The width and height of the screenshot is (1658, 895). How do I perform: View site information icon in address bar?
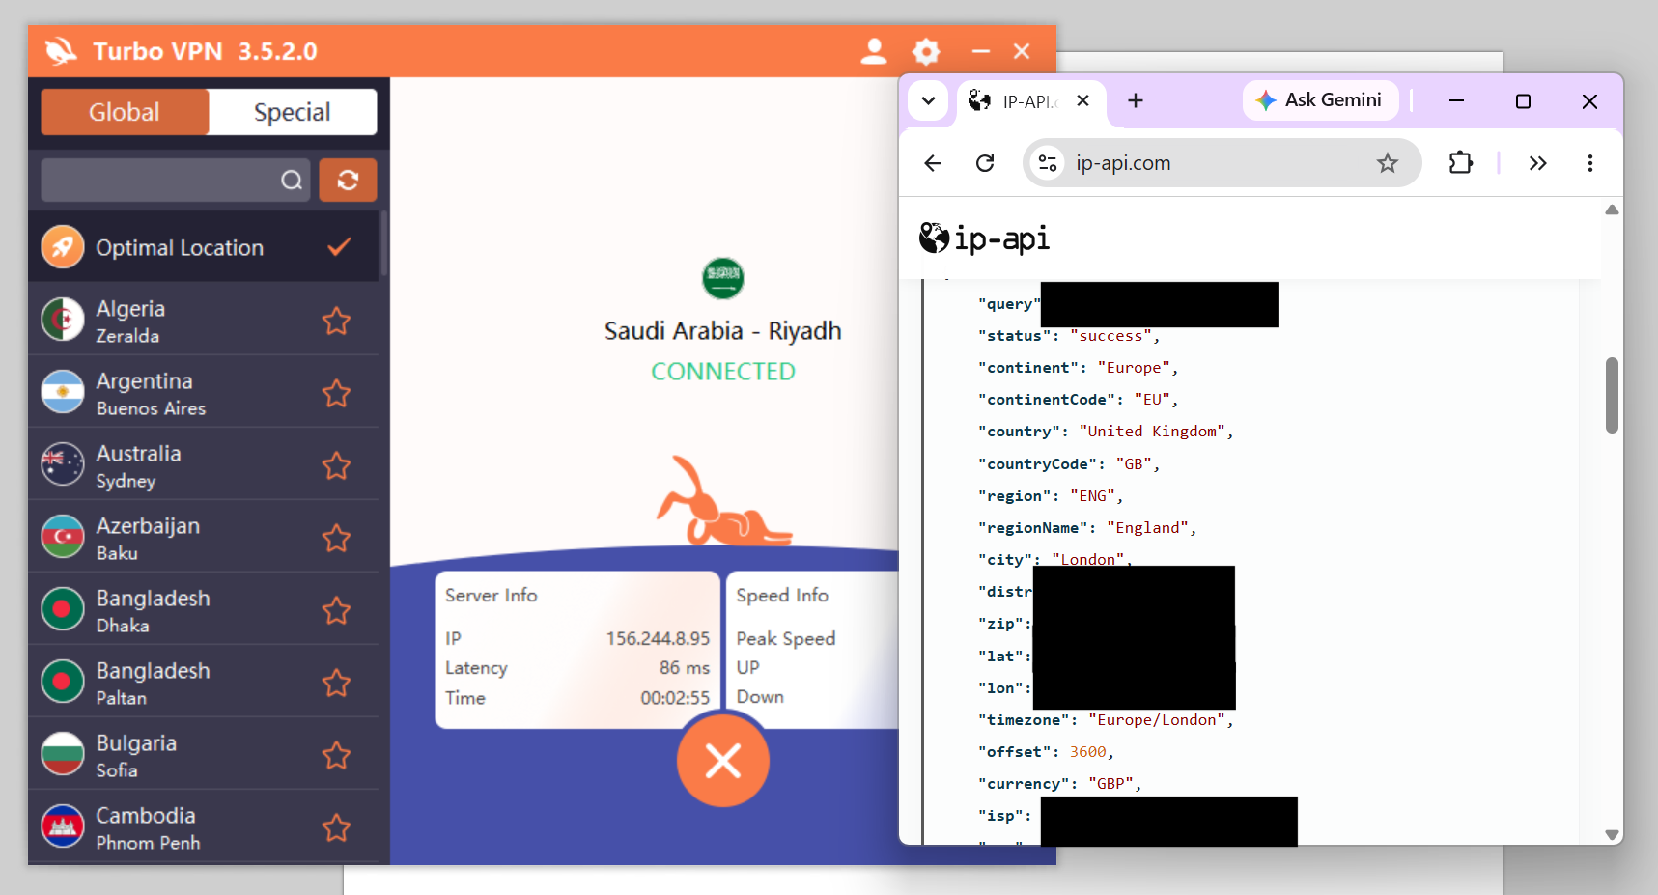click(x=1048, y=163)
